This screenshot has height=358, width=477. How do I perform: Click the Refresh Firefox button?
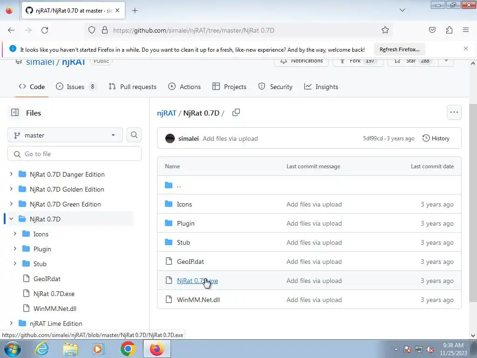(399, 49)
